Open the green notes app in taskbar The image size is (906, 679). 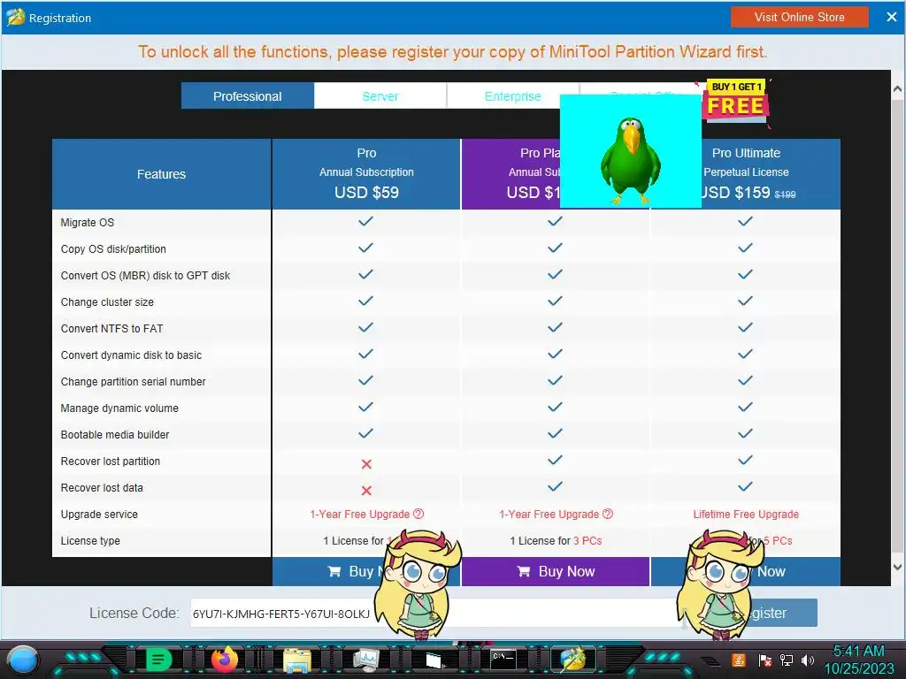click(159, 660)
